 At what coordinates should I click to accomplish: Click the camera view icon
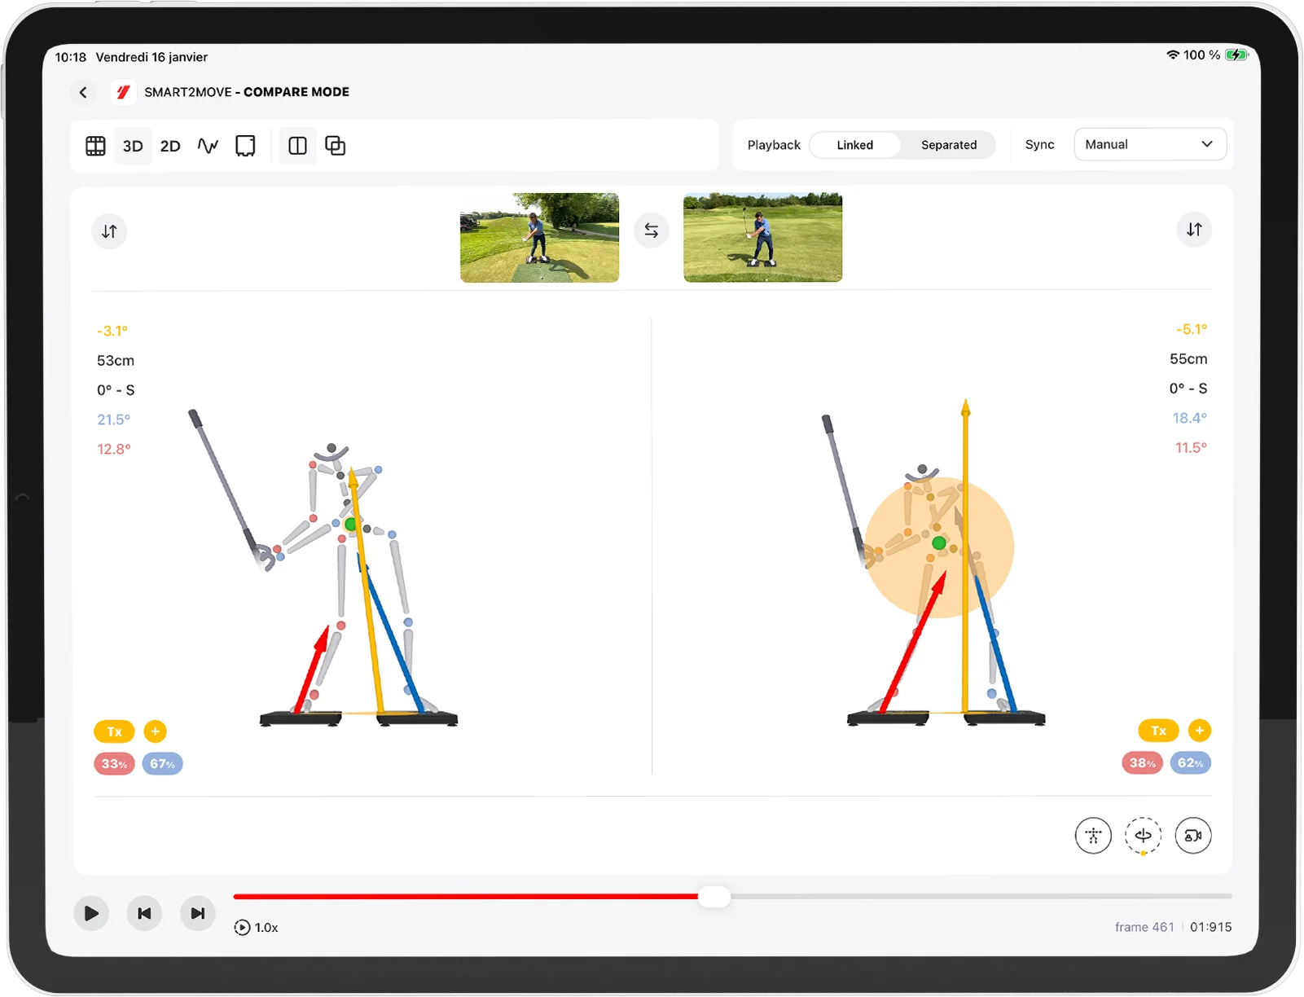pos(1192,836)
